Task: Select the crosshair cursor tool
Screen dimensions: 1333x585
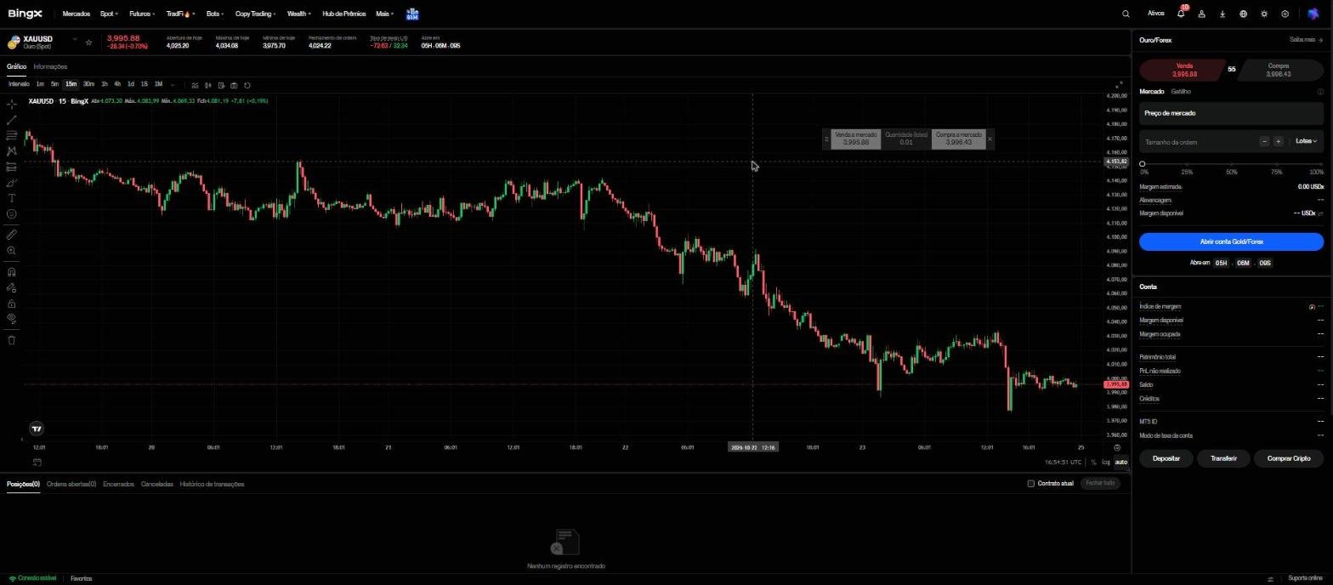Action: point(11,105)
